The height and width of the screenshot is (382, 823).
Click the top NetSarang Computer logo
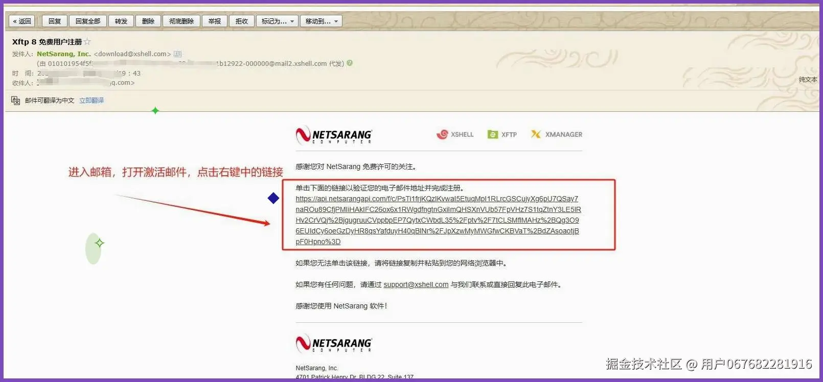click(x=334, y=135)
